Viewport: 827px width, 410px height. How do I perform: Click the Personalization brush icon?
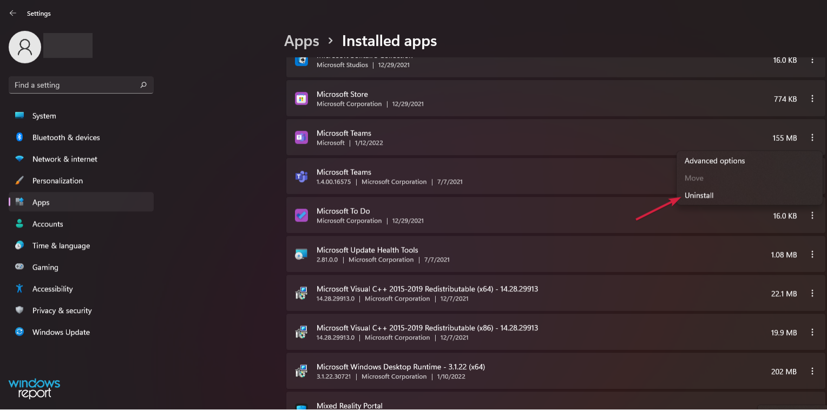pos(19,180)
